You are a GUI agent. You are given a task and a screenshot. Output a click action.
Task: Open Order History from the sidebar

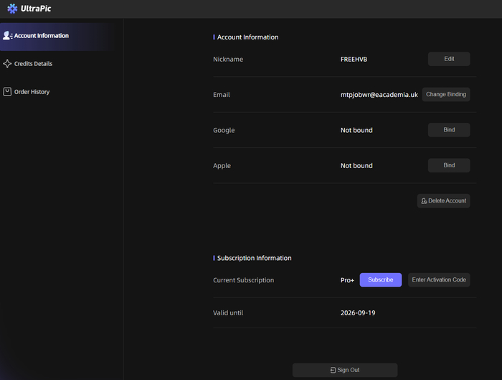(57, 92)
